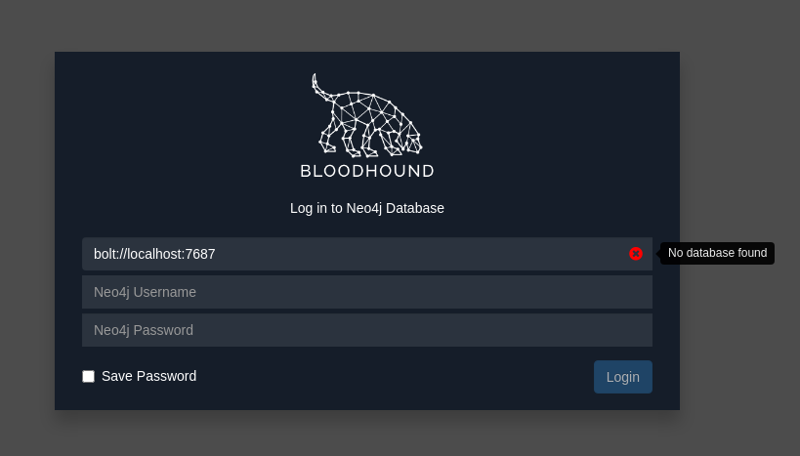Screen dimensions: 800x456
Task: Click the BloodHound dog logo
Action: pos(367,117)
